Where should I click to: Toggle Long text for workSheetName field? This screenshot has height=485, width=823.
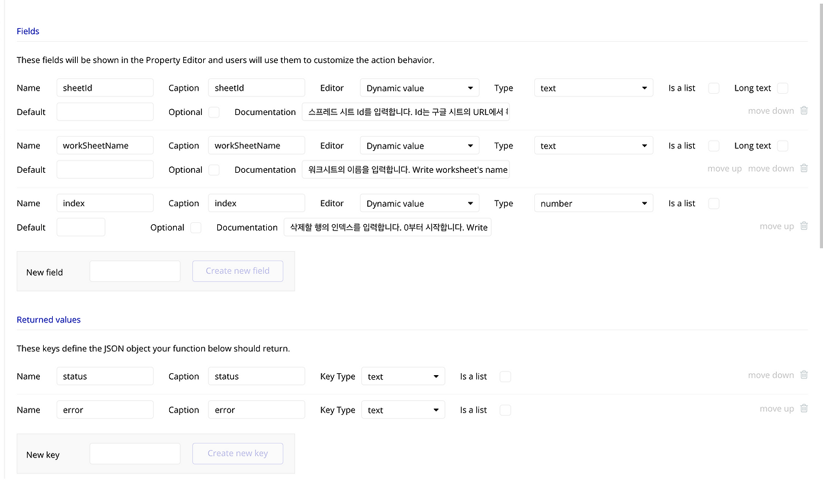(782, 146)
